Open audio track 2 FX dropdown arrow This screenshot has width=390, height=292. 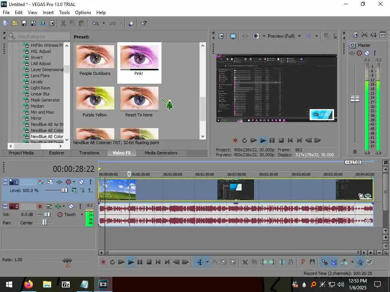tap(64, 206)
